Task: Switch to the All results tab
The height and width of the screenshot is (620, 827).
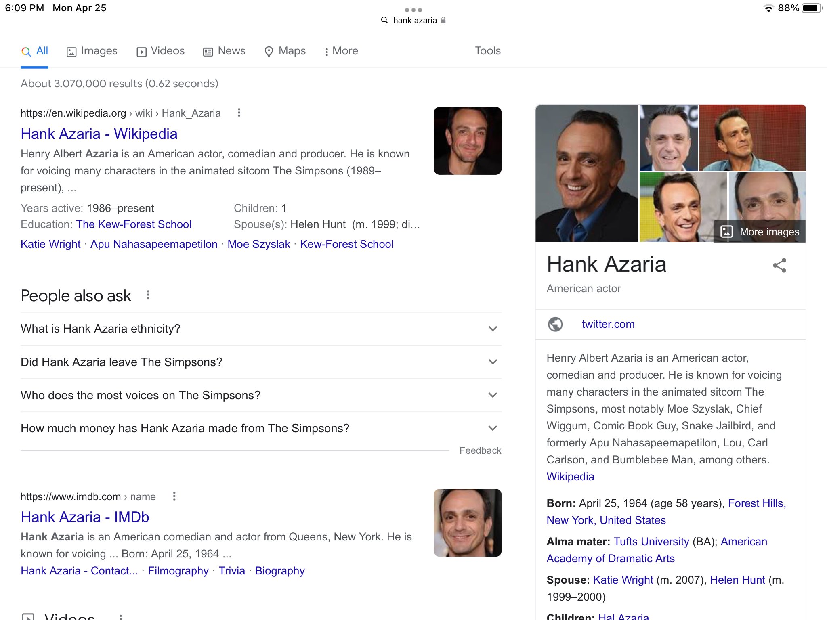Action: coord(35,51)
